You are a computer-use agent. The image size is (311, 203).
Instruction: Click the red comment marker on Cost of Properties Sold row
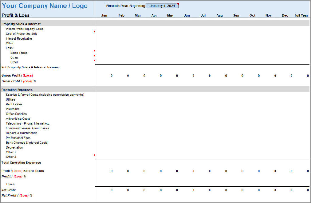click(94, 32)
